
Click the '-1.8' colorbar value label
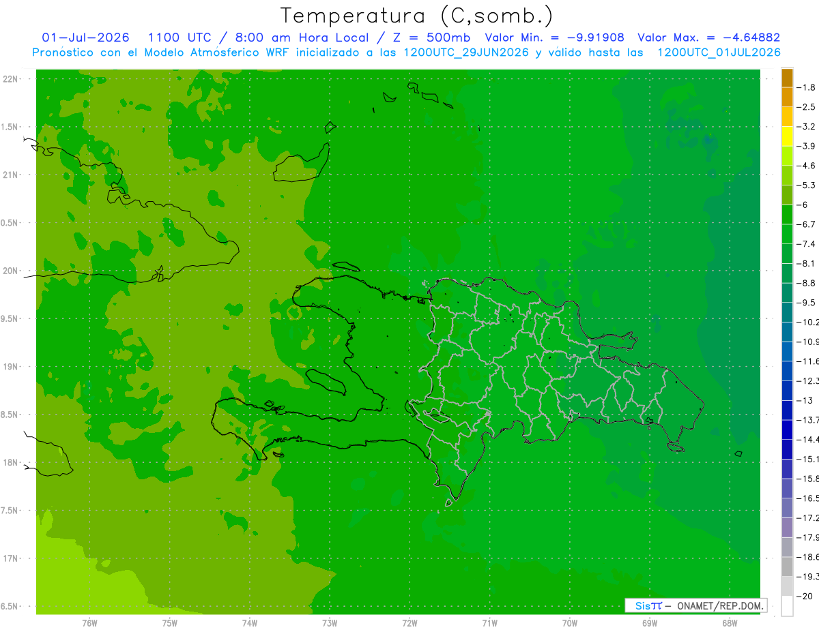click(806, 87)
